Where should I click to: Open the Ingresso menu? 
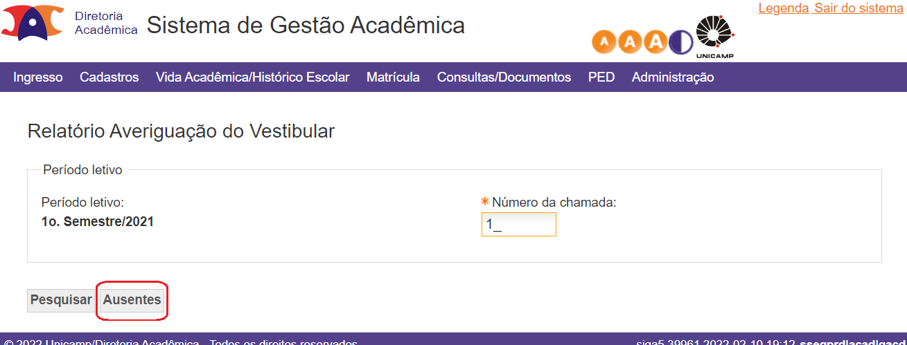tap(38, 77)
